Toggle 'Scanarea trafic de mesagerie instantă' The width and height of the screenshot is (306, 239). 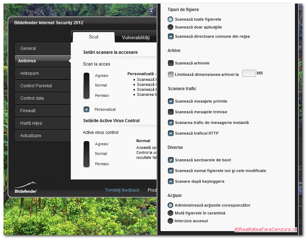tap(170, 123)
